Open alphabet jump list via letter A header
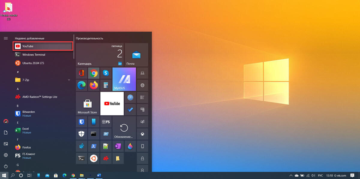This screenshot has height=179, width=360. 18,89
